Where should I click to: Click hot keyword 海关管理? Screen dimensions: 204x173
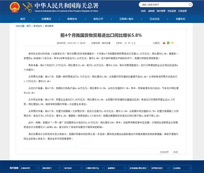(x=161, y=11)
